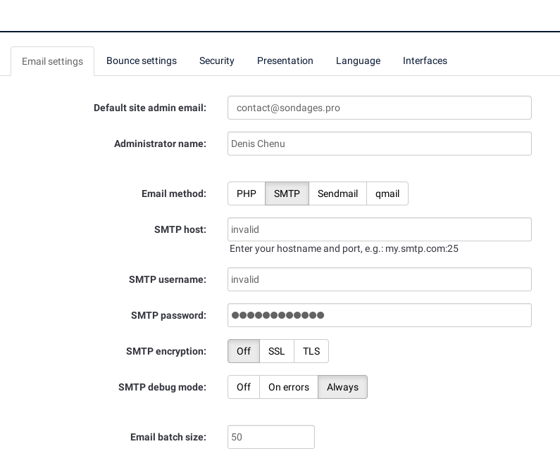Set email method to Sendmail
The image size is (560, 470).
pyautogui.click(x=337, y=193)
